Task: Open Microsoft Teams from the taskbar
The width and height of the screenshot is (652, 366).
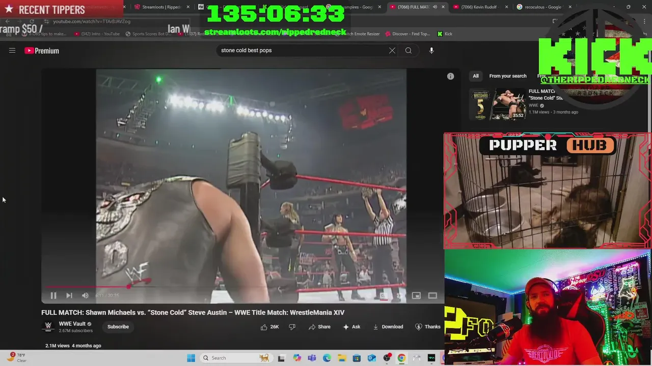Action: point(312,358)
